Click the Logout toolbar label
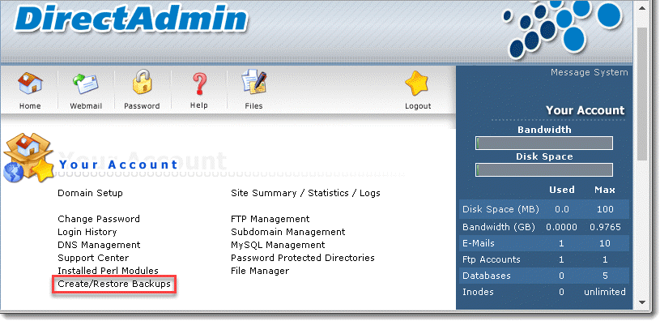660x321 pixels. pos(418,106)
